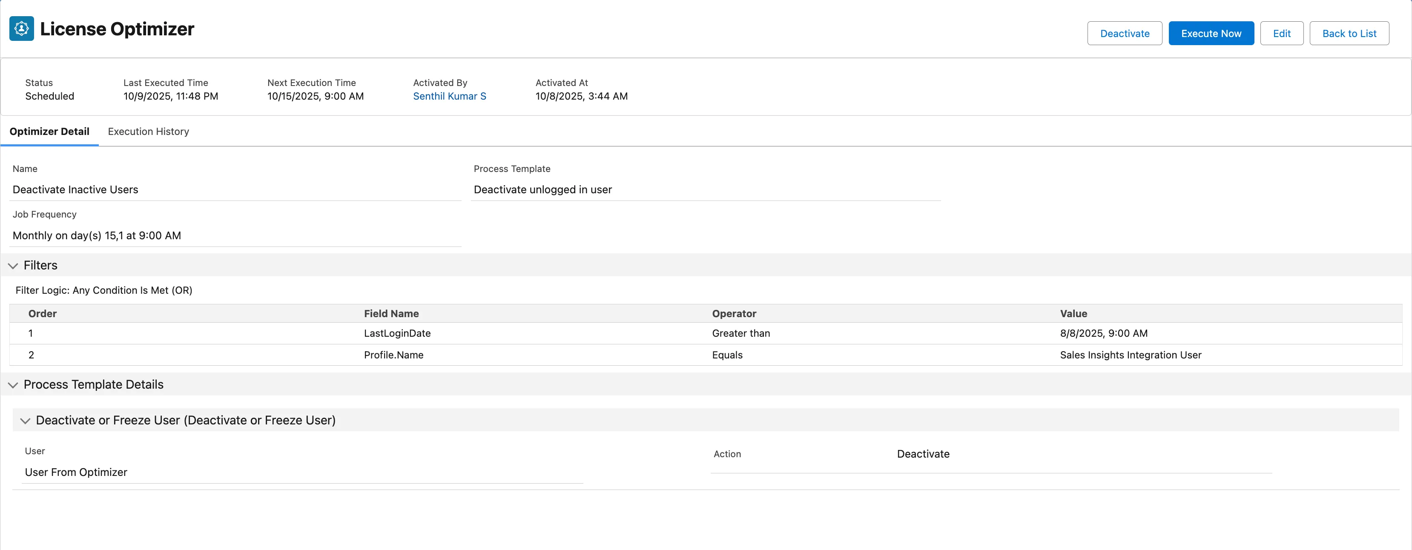This screenshot has width=1412, height=550.
Task: Click the Deactivate Inactive Users name field
Action: click(x=76, y=189)
